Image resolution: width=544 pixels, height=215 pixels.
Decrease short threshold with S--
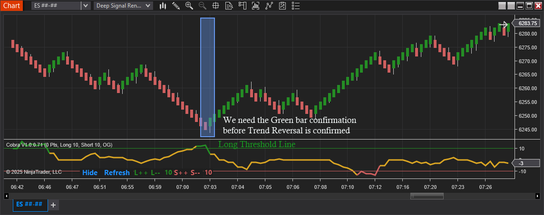click(x=195, y=173)
